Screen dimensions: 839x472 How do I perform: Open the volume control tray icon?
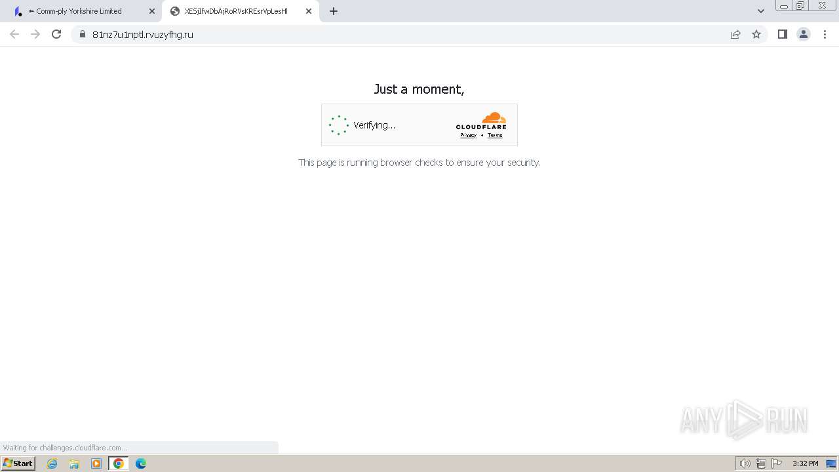pyautogui.click(x=745, y=463)
